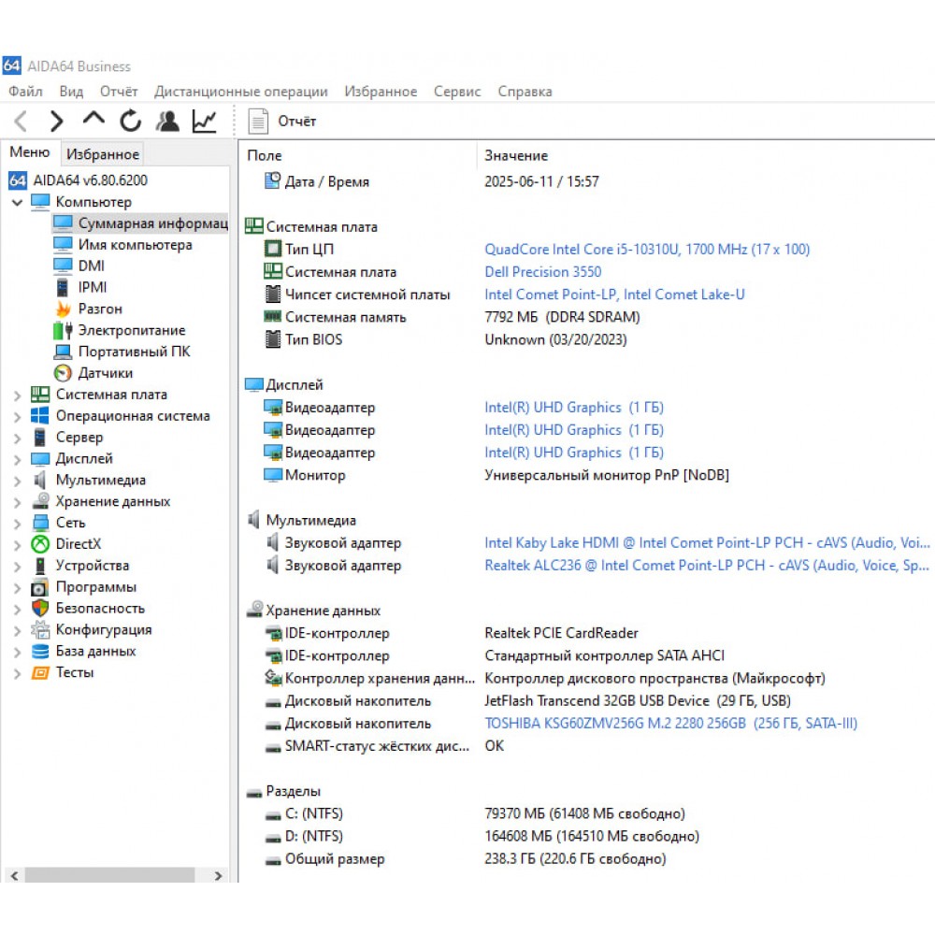935x935 pixels.
Task: Switch to the Меню tab
Action: click(29, 152)
